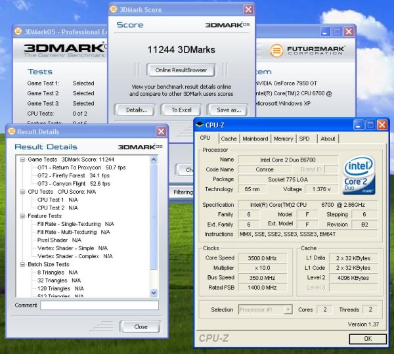Minimize the 3DMark05 main window

(325, 32)
